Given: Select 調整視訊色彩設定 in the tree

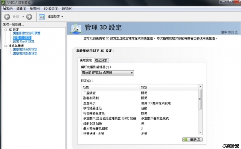Looking at the screenshot, I should 25,50.
